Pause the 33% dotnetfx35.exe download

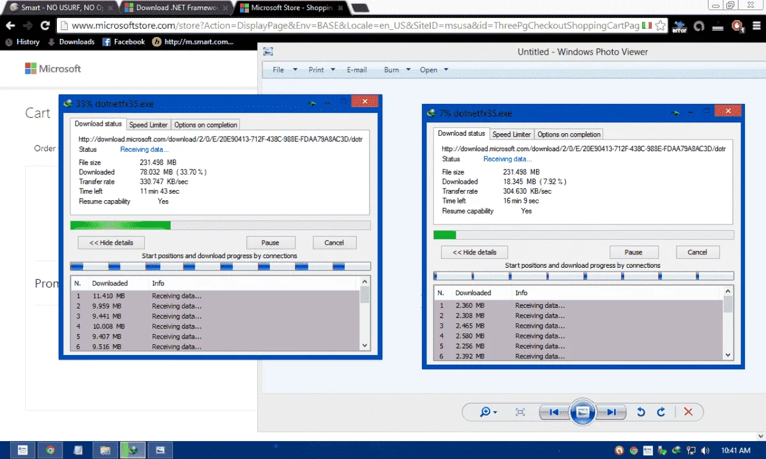pos(271,243)
